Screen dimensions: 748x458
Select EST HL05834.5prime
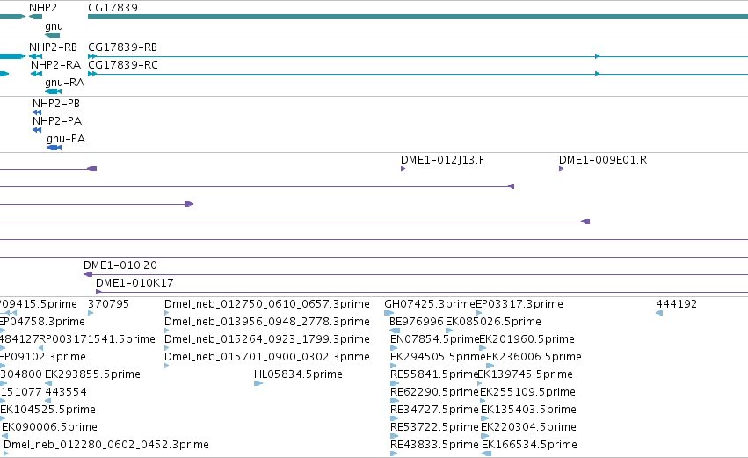point(298,374)
